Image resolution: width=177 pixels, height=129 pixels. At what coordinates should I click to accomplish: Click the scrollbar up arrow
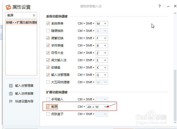point(175,13)
